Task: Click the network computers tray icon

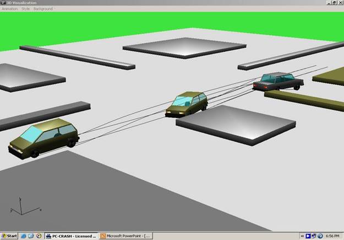Action: coord(314,236)
